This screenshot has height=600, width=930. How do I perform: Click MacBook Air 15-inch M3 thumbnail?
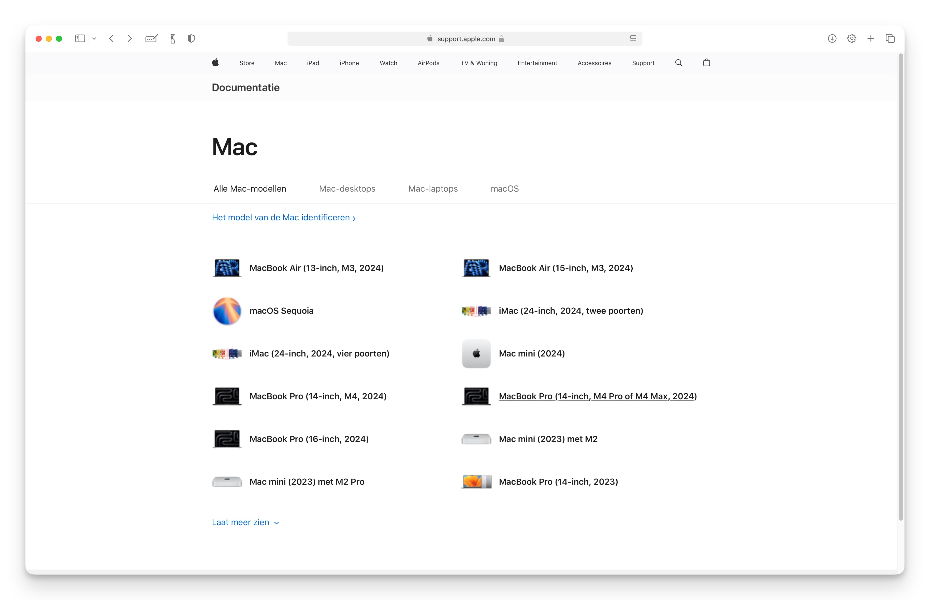[476, 268]
